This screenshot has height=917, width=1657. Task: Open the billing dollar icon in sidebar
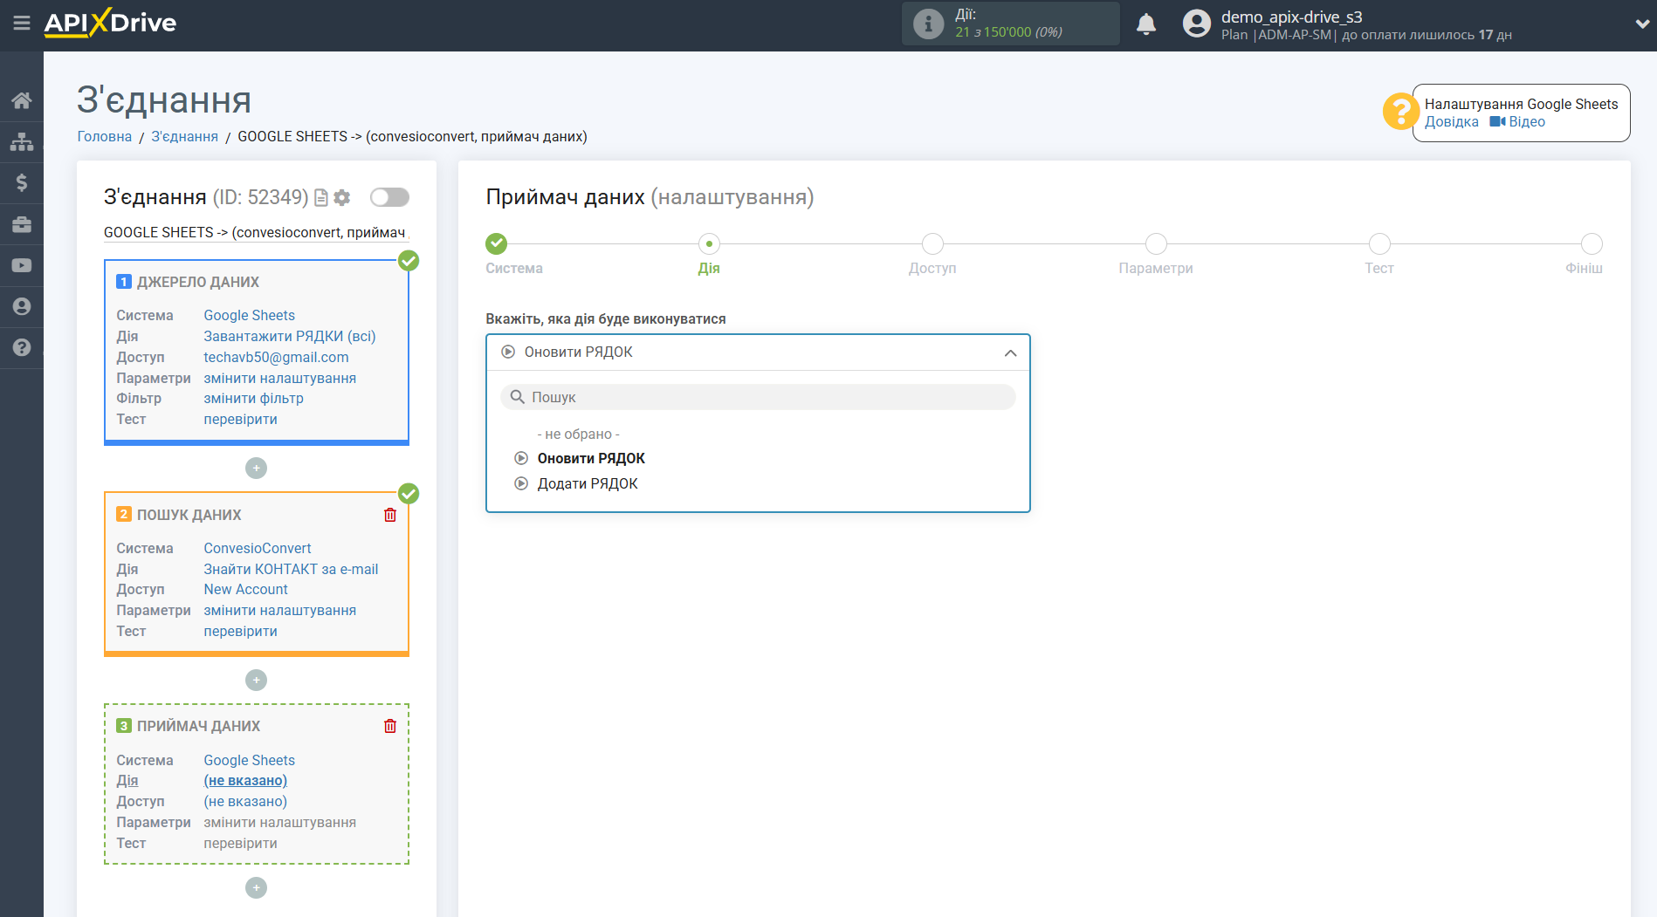22,182
